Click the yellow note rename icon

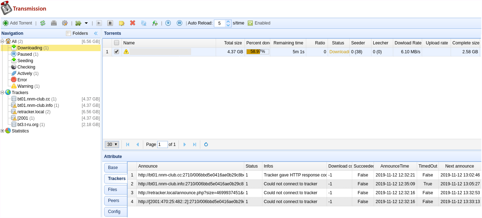pyautogui.click(x=122, y=23)
